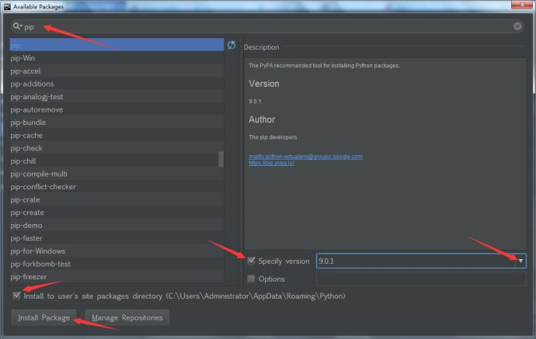This screenshot has width=536, height=339.
Task: Uncheck the Specify version checkbox
Action: pyautogui.click(x=251, y=261)
